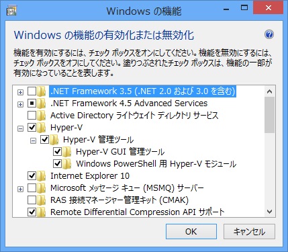Screen dimensions: 288x252
Task: Maximize the Windows の機能 window
Action: [x=244, y=8]
